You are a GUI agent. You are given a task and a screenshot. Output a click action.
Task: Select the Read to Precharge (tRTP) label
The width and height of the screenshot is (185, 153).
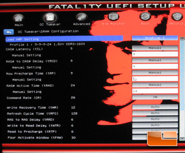tap(32, 131)
